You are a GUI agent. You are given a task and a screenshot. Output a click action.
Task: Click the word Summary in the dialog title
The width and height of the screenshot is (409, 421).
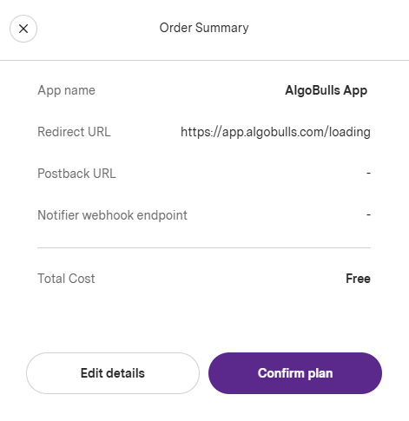[x=222, y=28]
